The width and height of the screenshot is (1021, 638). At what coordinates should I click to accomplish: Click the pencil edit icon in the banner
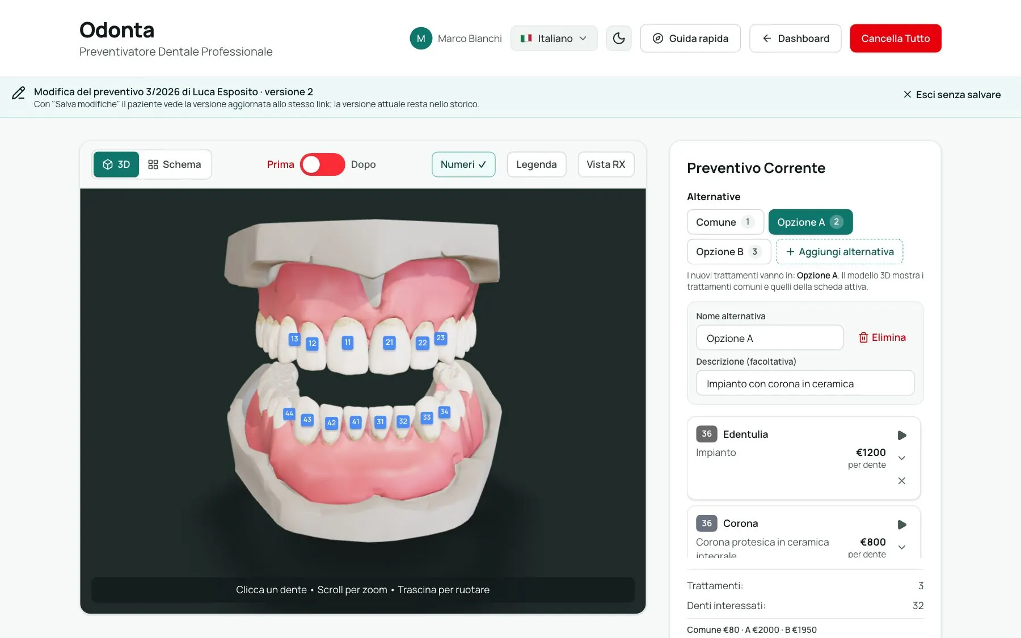(x=19, y=93)
